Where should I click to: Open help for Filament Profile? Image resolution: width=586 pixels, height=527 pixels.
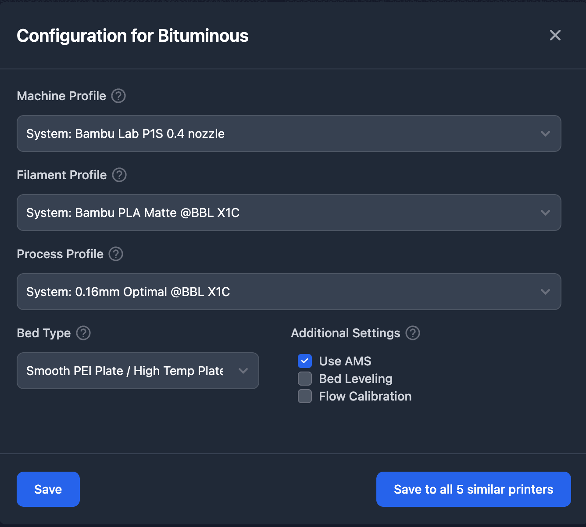(x=119, y=175)
